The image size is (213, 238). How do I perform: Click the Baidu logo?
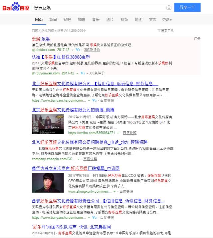click(16, 7)
